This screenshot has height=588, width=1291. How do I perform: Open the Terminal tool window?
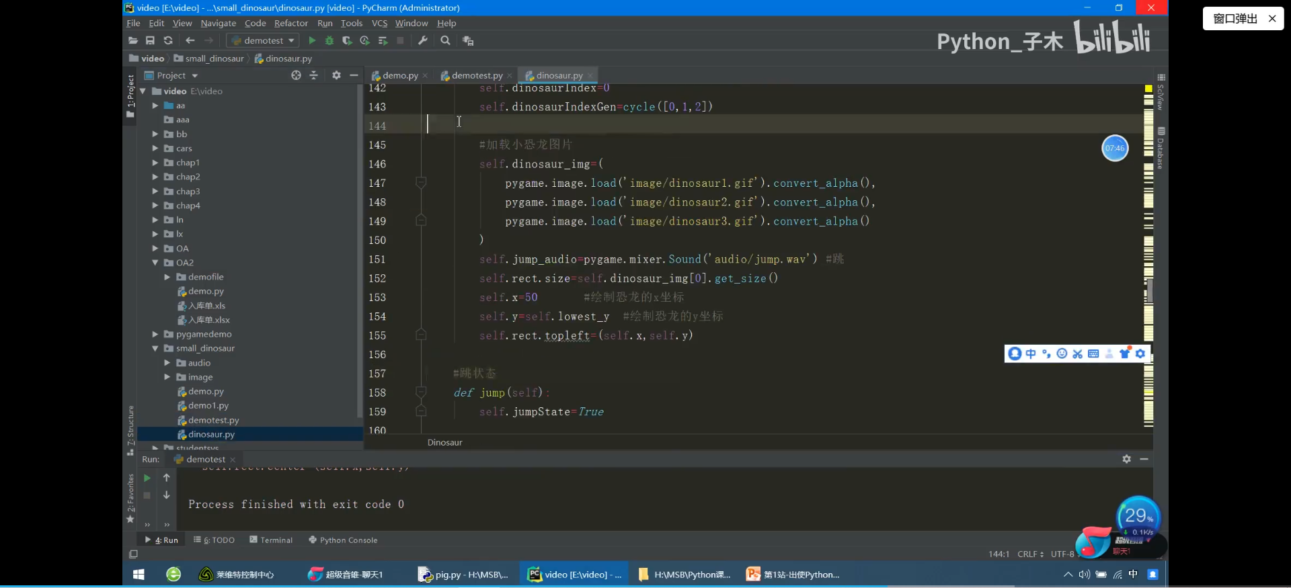tap(271, 540)
